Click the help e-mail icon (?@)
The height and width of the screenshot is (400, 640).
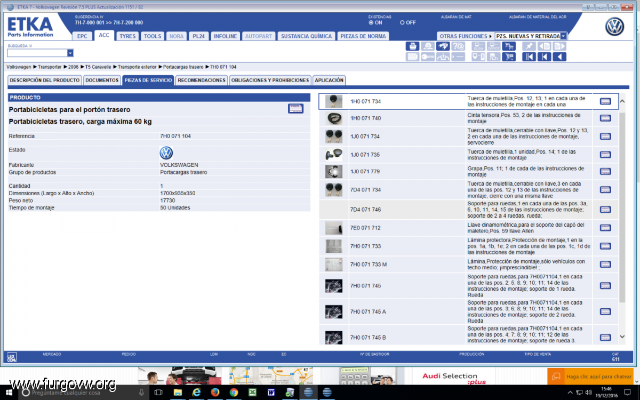pos(458,46)
